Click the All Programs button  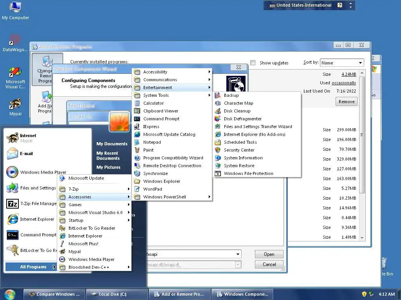point(31,267)
